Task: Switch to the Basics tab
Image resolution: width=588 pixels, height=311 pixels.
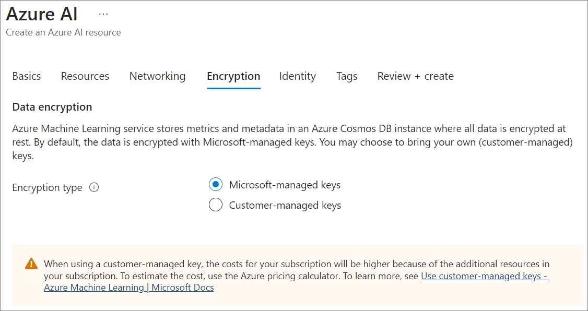Action: click(27, 76)
